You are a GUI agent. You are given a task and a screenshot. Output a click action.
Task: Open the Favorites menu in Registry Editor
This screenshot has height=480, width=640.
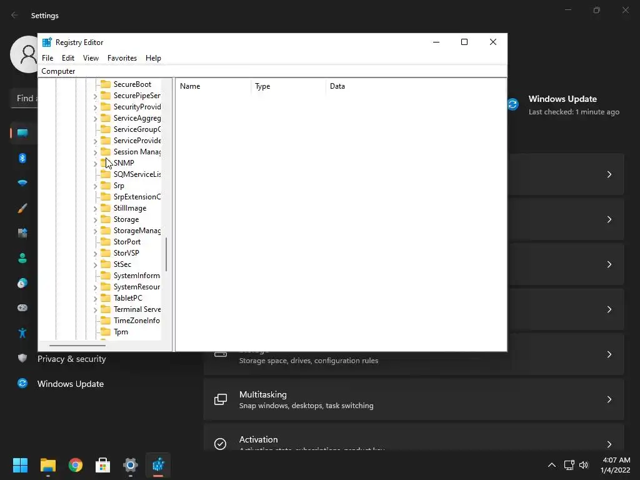[x=122, y=58]
